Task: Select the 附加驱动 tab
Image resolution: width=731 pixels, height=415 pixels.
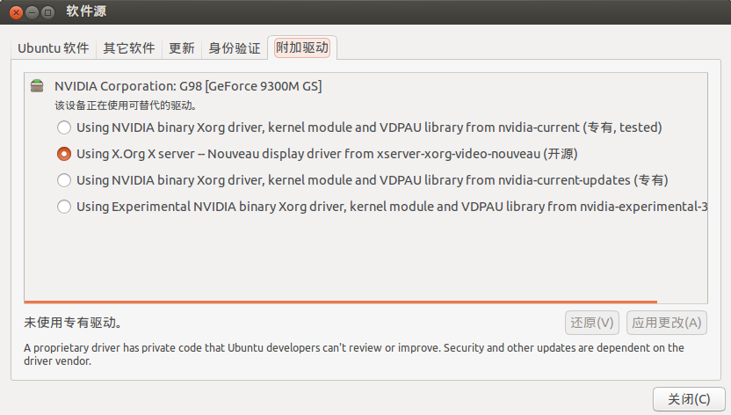Action: 302,47
